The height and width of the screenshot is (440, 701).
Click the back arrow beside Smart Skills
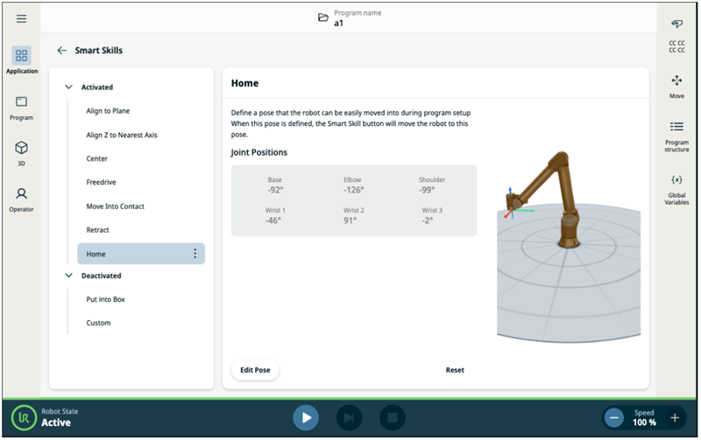pos(61,51)
